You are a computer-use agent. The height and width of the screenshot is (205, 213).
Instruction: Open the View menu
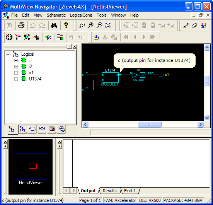tap(38, 15)
